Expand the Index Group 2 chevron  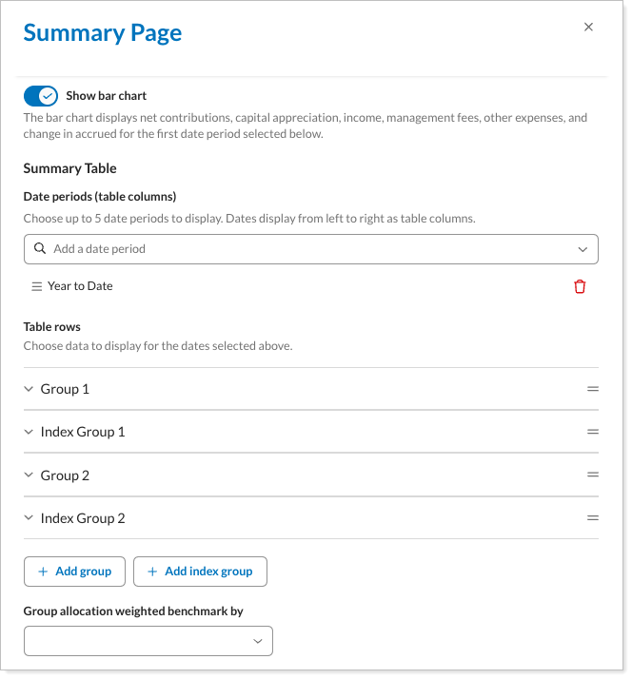[x=29, y=518]
